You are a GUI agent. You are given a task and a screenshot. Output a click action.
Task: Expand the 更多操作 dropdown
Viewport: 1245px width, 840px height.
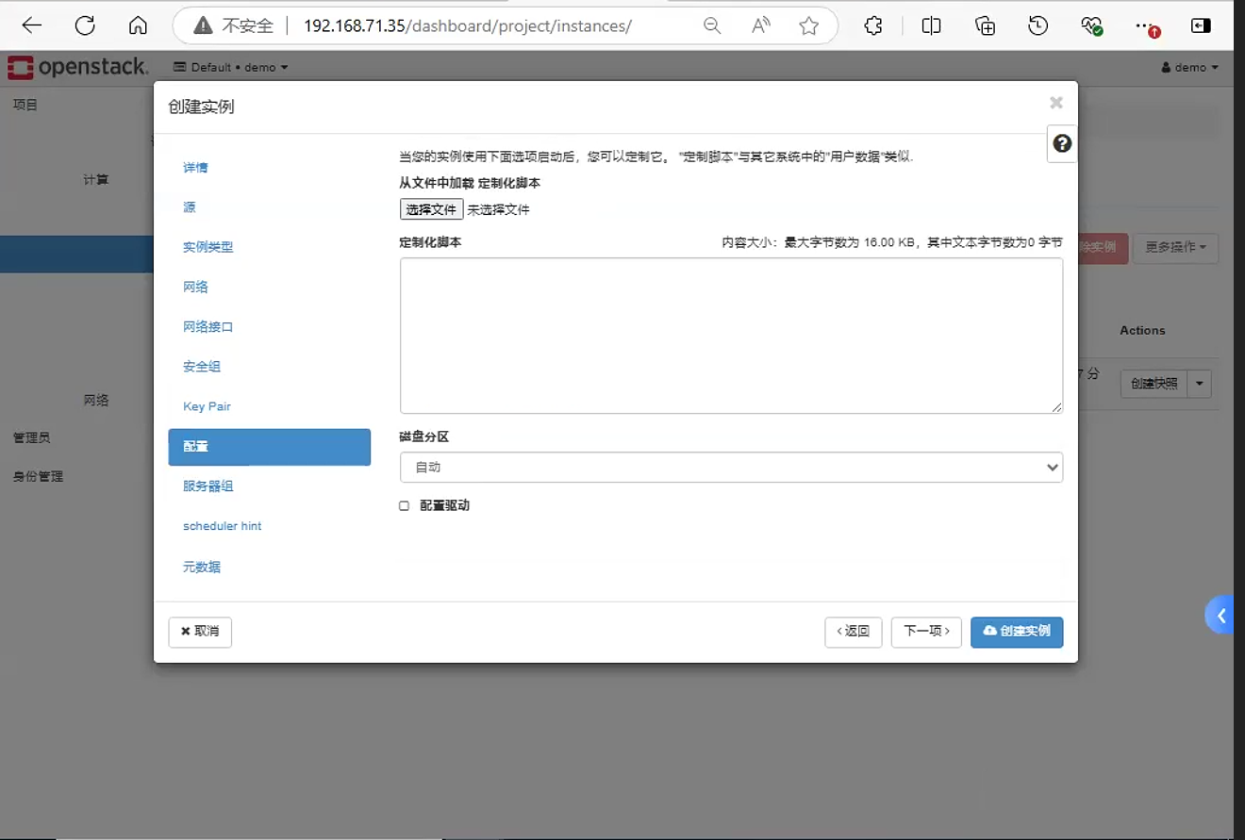1175,247
